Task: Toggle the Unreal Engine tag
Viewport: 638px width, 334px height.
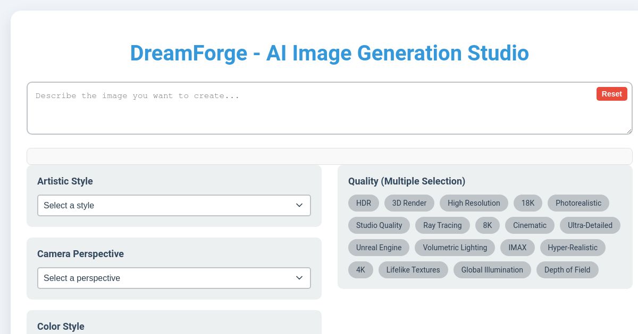Action: point(379,248)
